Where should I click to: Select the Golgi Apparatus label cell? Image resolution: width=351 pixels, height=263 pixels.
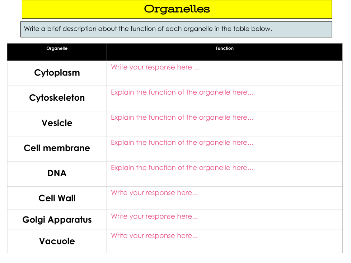[x=57, y=220]
